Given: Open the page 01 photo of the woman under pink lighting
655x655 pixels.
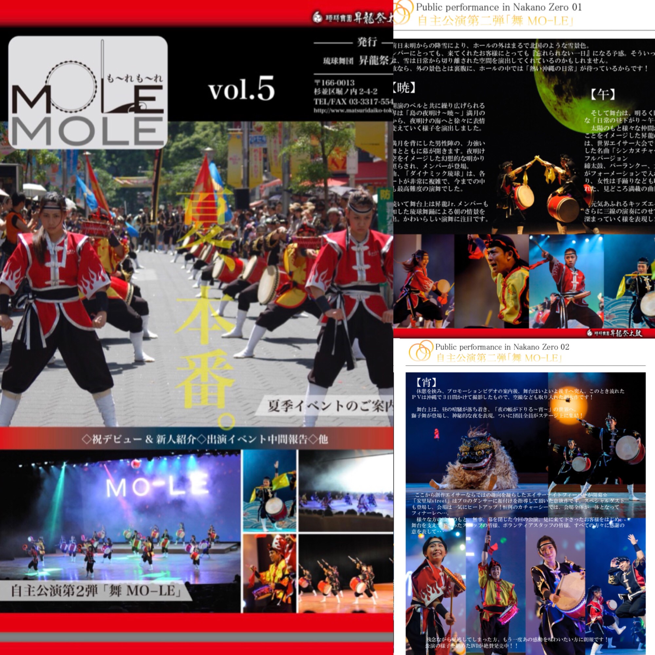Looking at the screenshot, I should tap(424, 281).
